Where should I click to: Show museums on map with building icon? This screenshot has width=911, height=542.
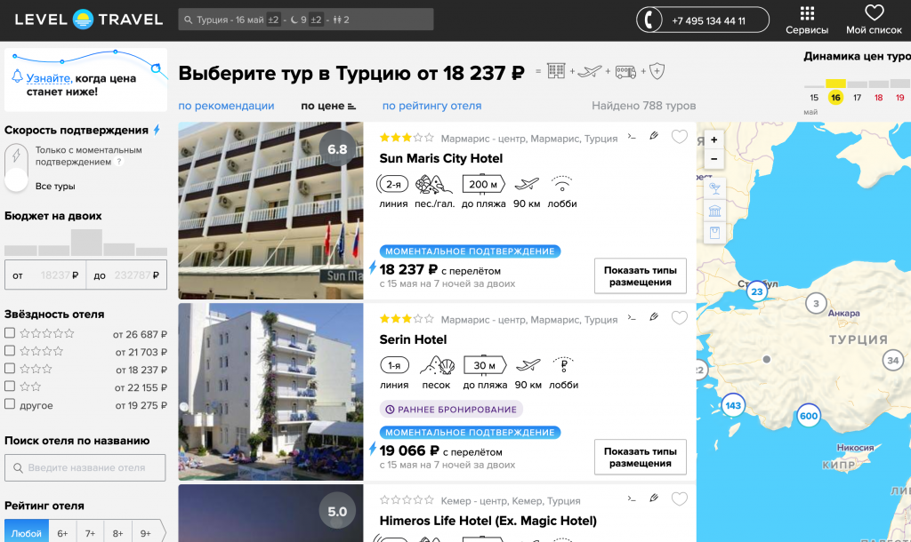(x=713, y=211)
